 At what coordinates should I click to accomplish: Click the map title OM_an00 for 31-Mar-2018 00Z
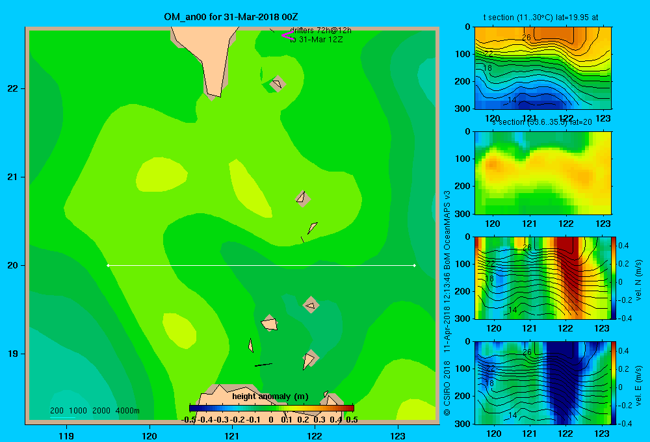[x=231, y=17]
